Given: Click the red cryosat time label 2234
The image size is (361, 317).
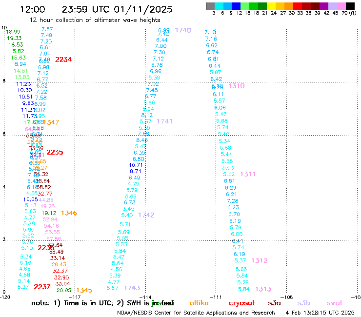Looking at the screenshot, I should 63,59.
